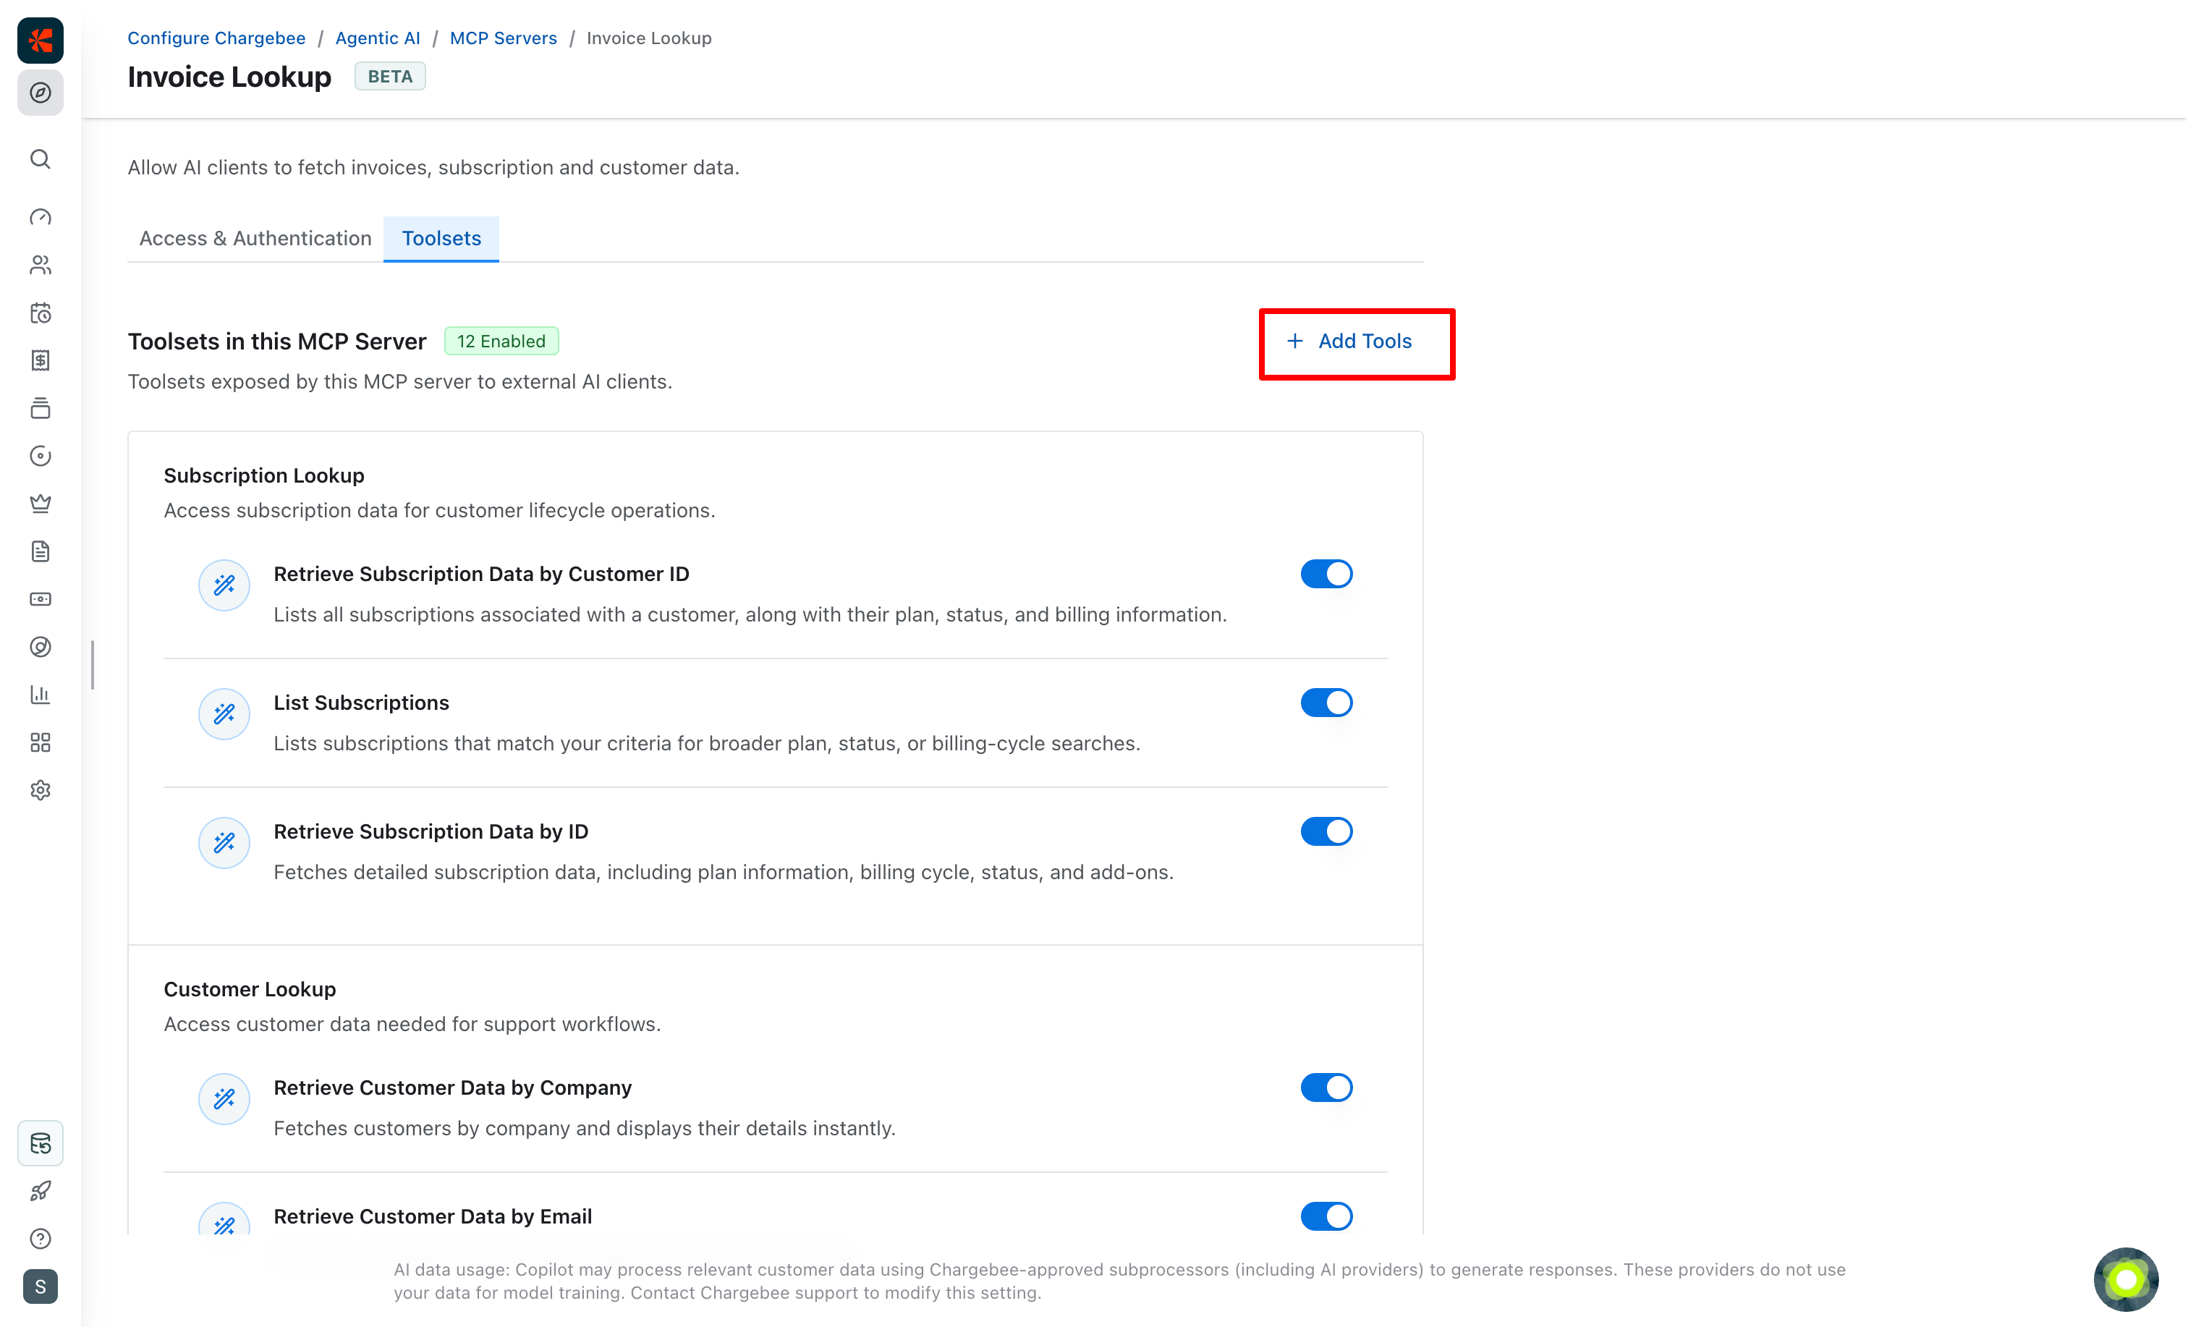Open the document page sidebar icon

pos(40,551)
